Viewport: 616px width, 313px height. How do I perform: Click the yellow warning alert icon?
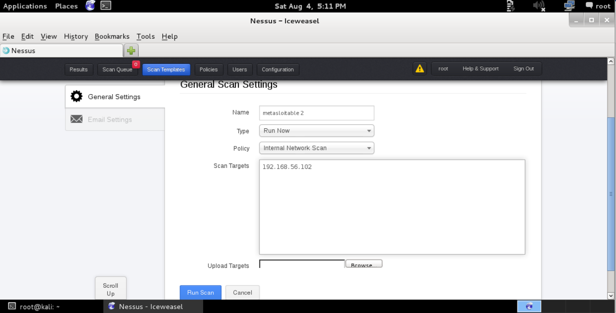[x=420, y=68]
